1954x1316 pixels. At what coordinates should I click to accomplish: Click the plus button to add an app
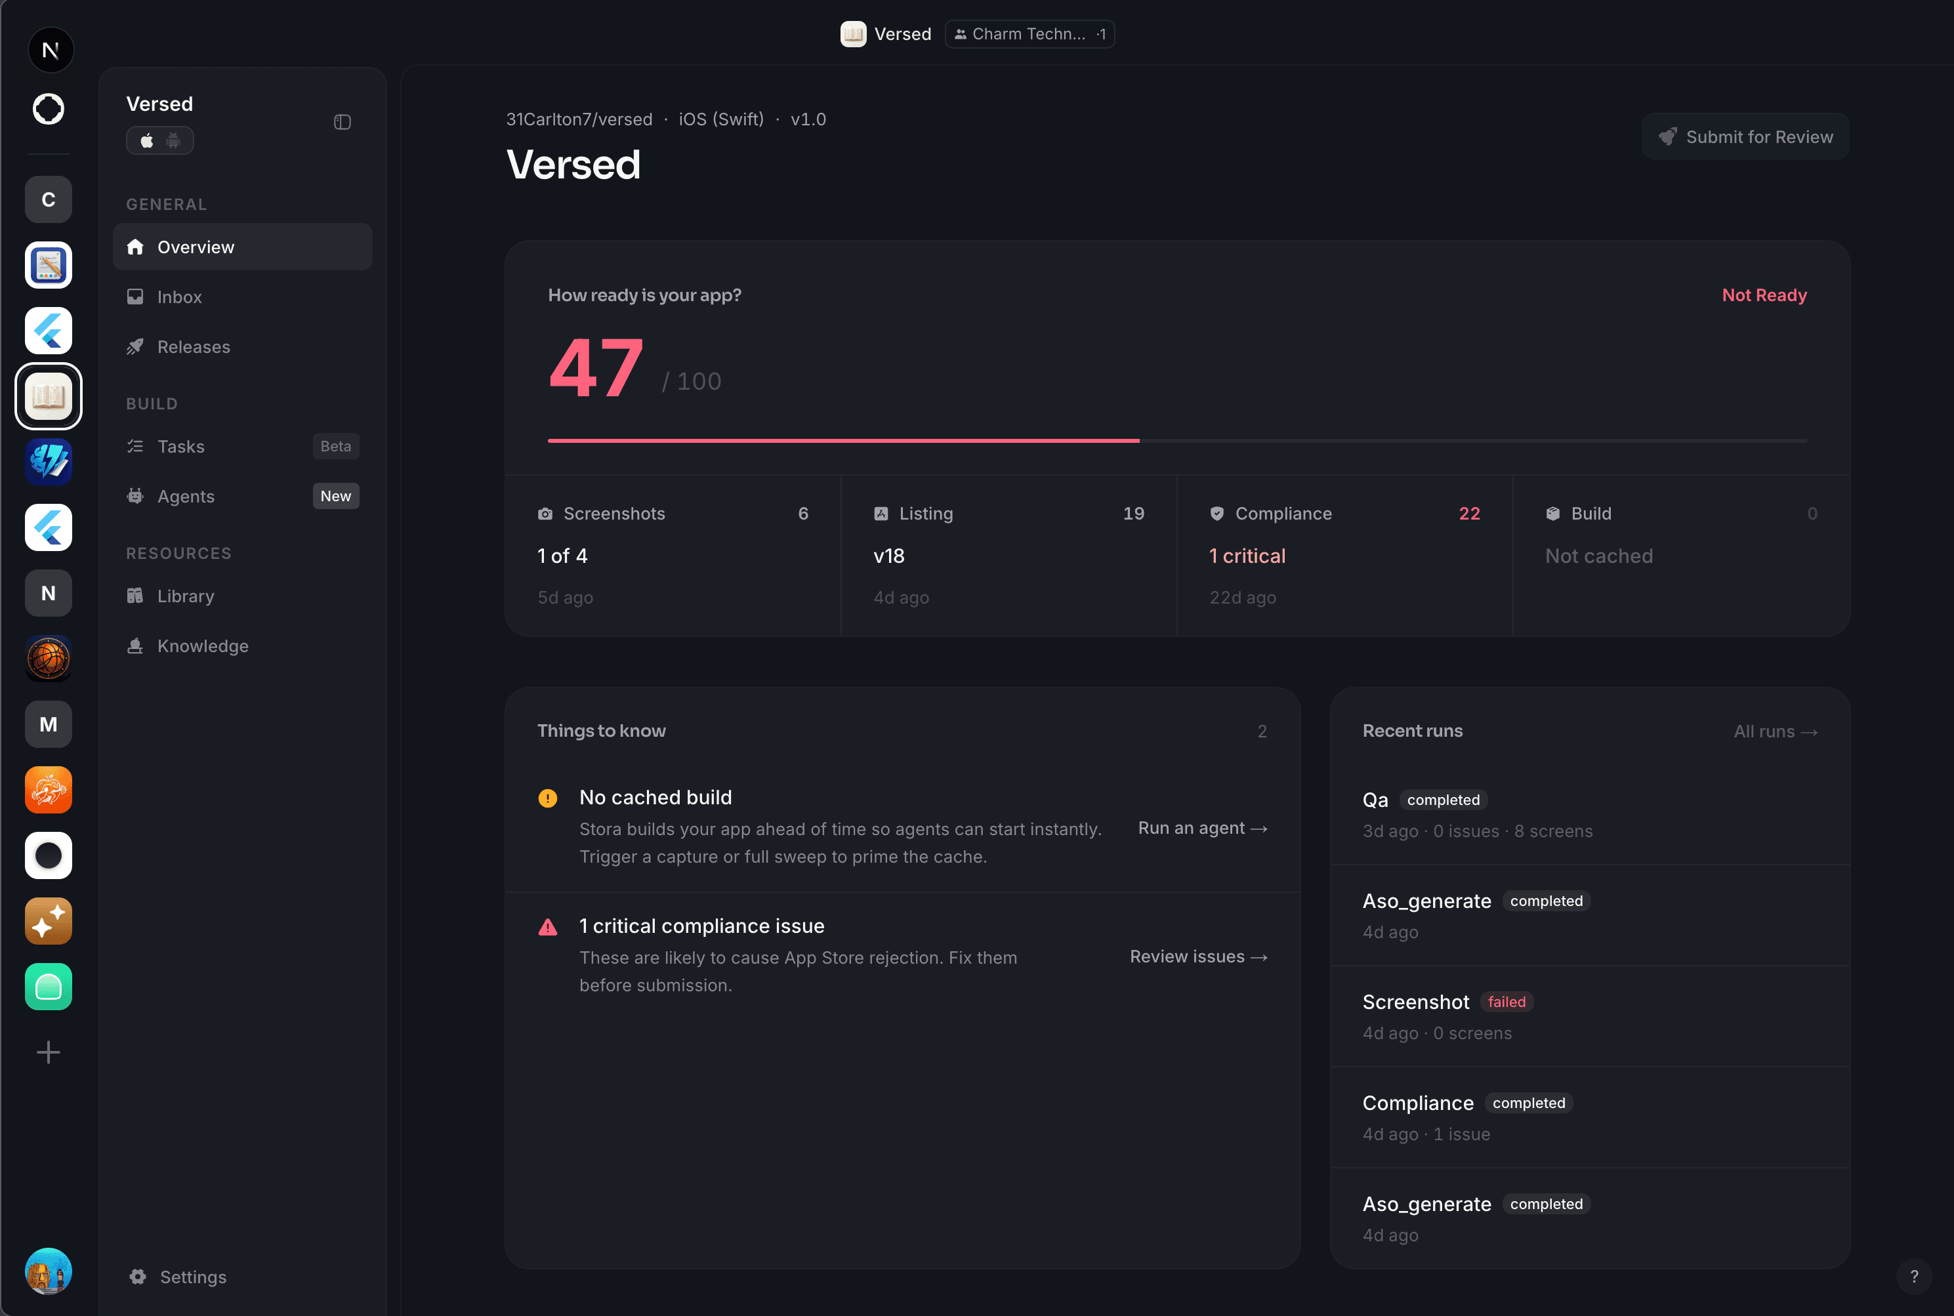tap(48, 1052)
